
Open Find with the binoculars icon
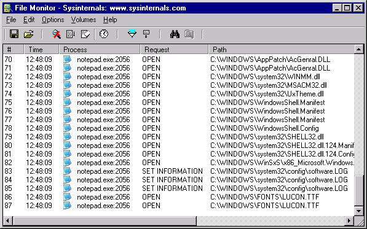pos(175,34)
